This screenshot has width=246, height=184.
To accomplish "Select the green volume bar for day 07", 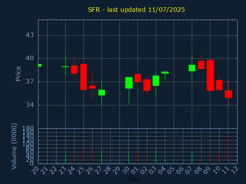I will point(192,158).
